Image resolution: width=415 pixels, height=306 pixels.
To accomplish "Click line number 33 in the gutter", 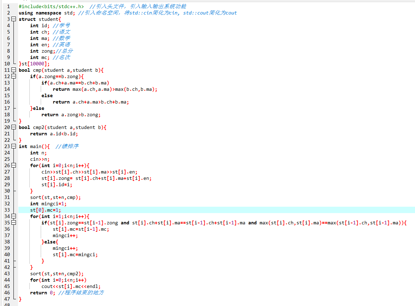I will pyautogui.click(x=8, y=210).
